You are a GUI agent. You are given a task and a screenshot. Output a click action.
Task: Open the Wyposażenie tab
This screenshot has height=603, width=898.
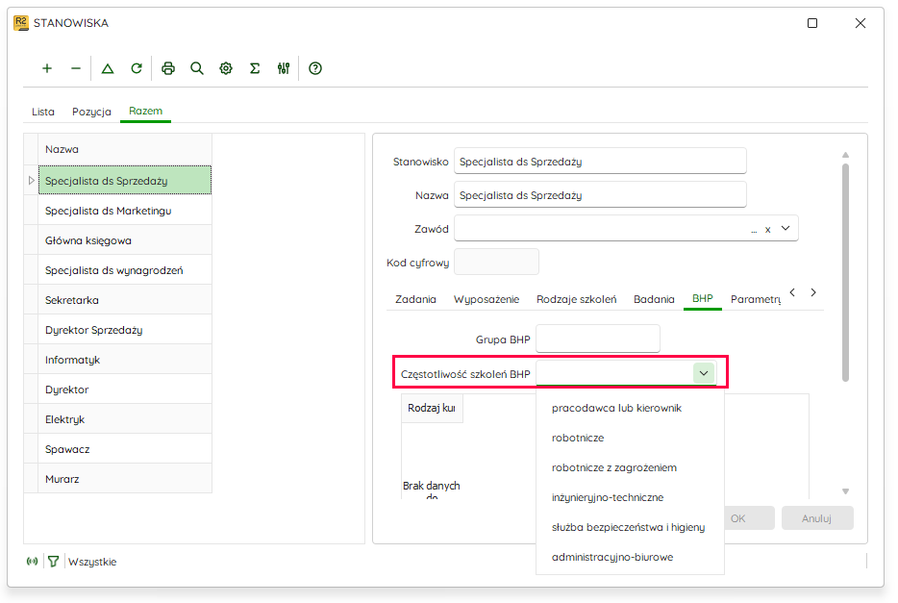pyautogui.click(x=486, y=299)
